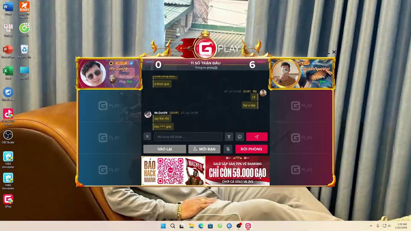Click the VÀO LẠI button
This screenshot has width=411, height=231.
point(165,149)
